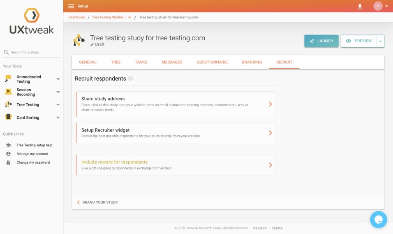This screenshot has width=393, height=234.
Task: Open the hamburger menu icon
Action: (x=71, y=6)
